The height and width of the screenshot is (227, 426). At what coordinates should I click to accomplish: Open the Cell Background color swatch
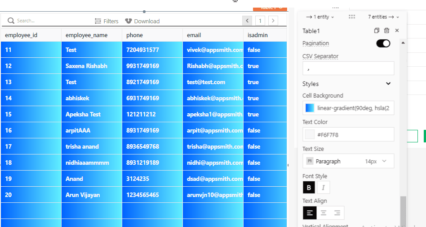[x=310, y=108]
